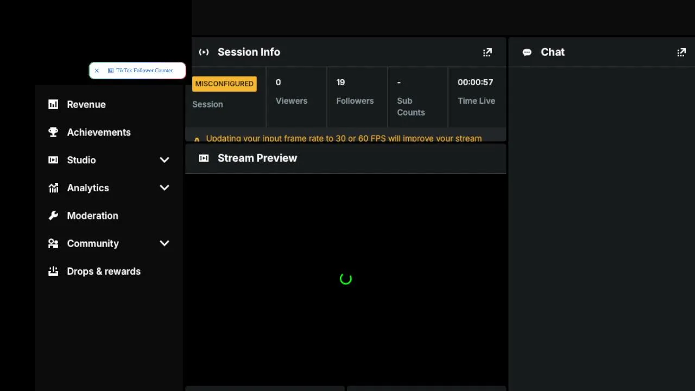Image resolution: width=695 pixels, height=391 pixels.
Task: Click the 0 Viewers count
Action: [x=278, y=82]
